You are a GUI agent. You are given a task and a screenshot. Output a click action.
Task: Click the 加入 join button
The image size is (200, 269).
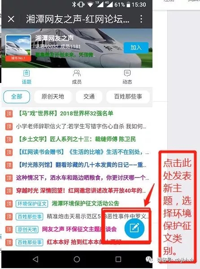click(x=136, y=48)
